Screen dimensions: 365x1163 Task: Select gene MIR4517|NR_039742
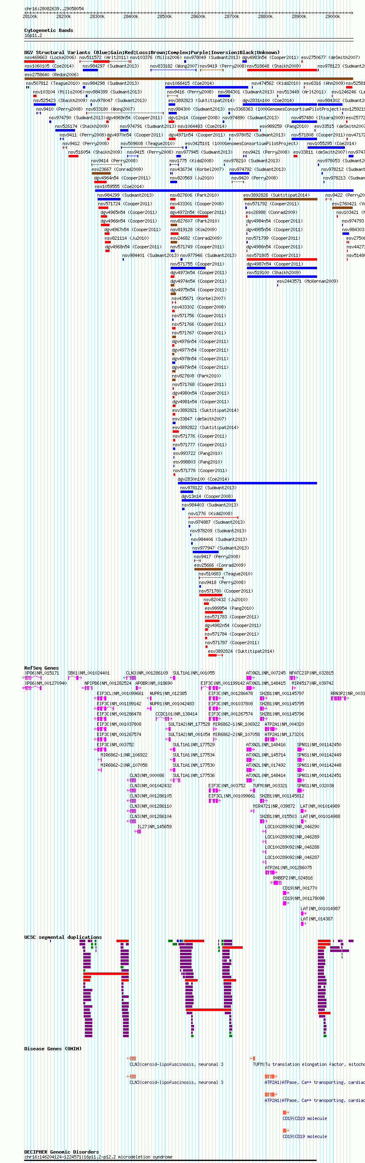pyautogui.click(x=312, y=683)
